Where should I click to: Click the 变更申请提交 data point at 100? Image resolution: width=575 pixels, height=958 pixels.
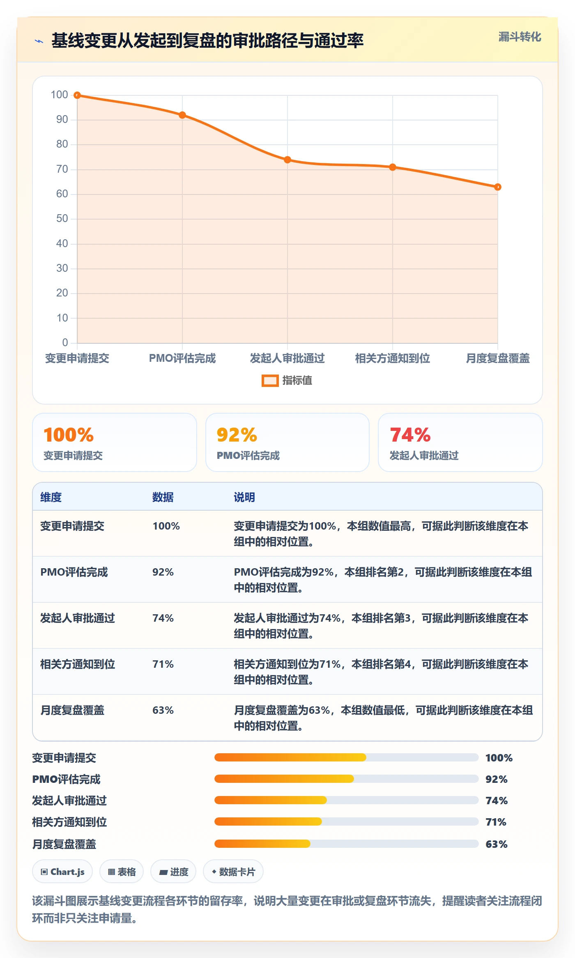tap(77, 95)
